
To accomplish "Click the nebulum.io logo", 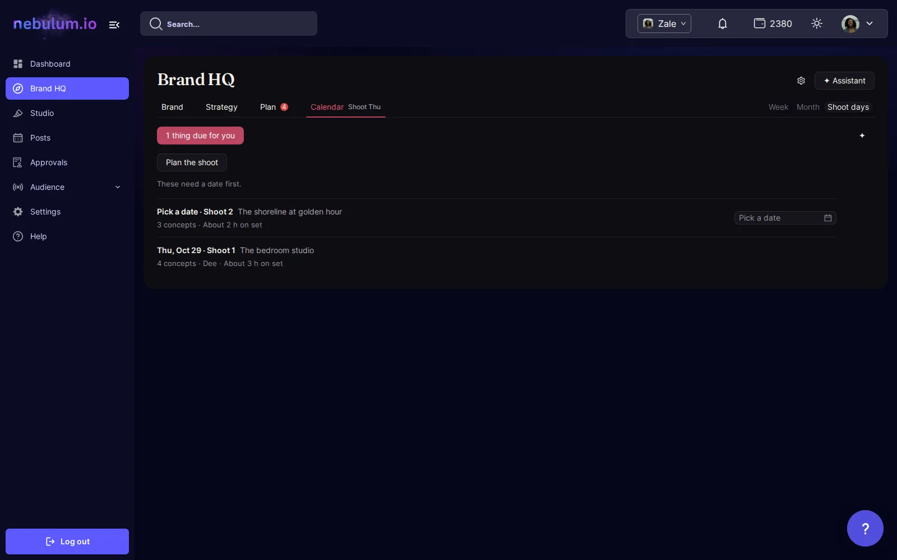I will click(55, 24).
